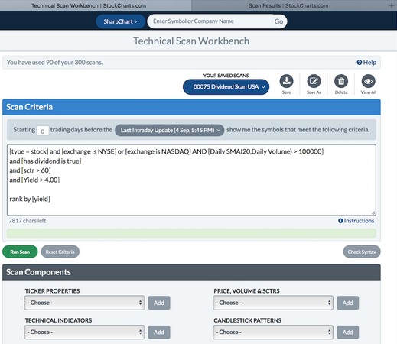Open the Candlestick Patterns Choose dropdown

click(x=273, y=332)
